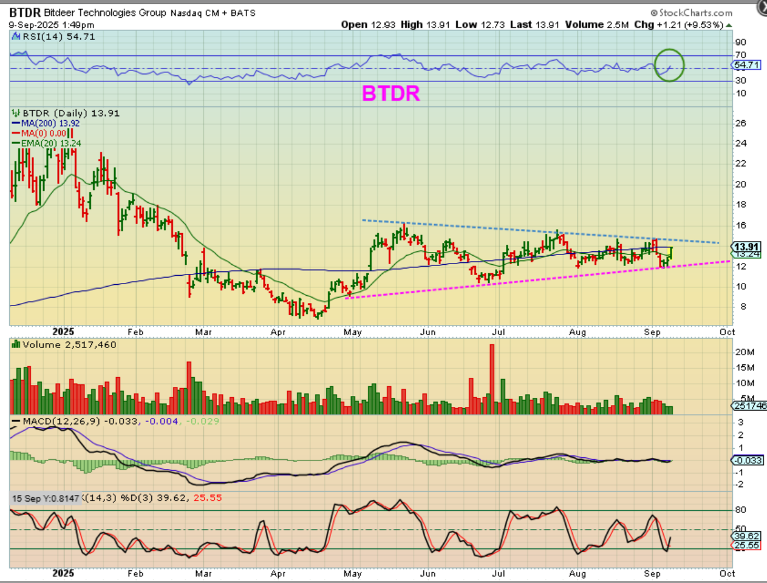Click the boxed -0.033 MACD value tag
The width and height of the screenshot is (767, 583).
tap(747, 460)
